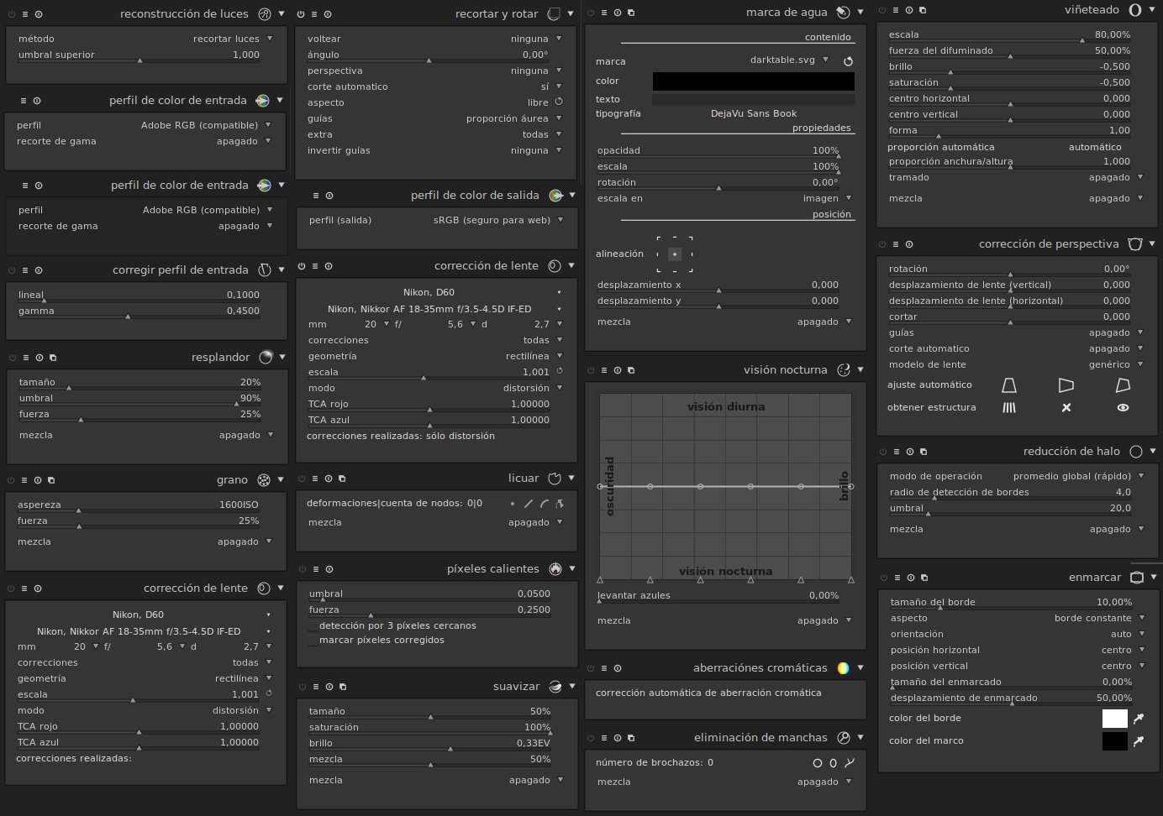Refresh the watermark file list

848,61
